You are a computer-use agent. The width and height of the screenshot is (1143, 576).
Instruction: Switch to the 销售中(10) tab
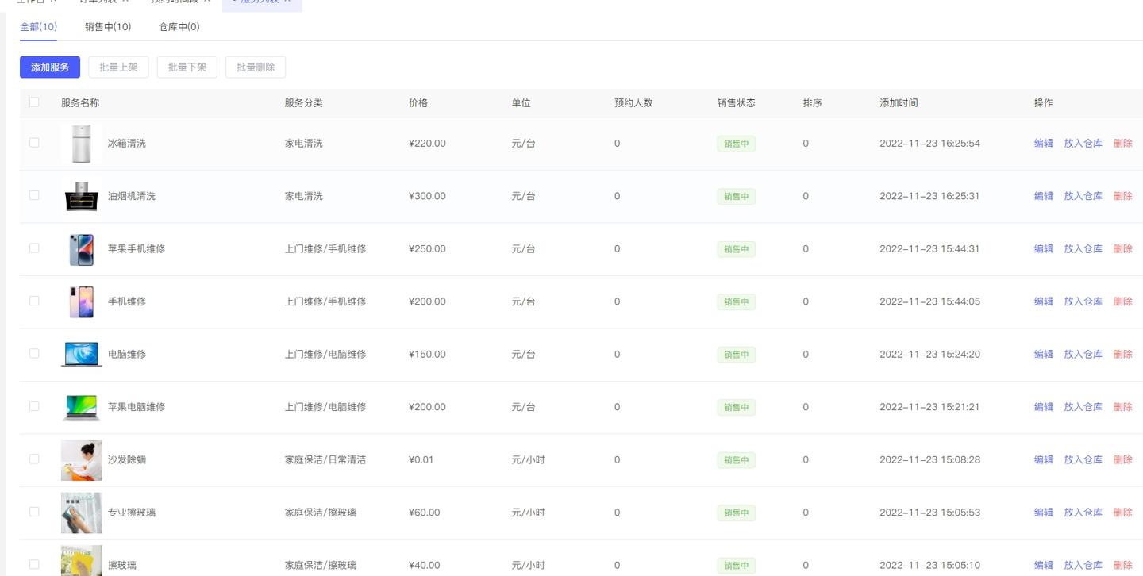108,27
